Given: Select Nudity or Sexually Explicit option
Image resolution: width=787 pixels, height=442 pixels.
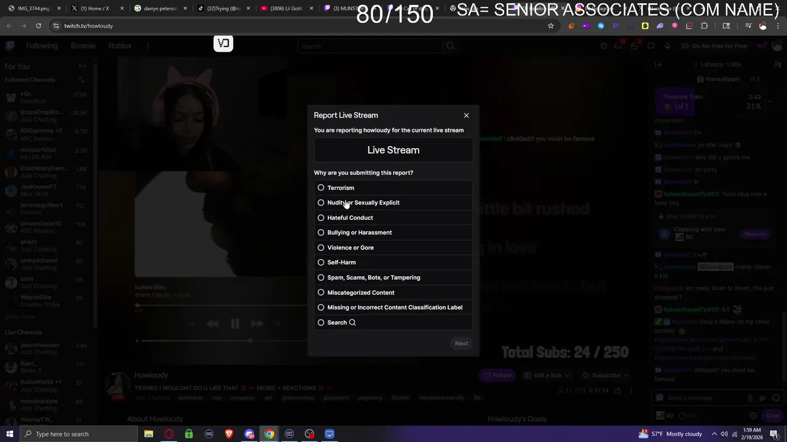Looking at the screenshot, I should tap(393, 203).
